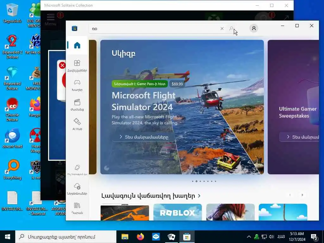Open the volume speaker tray icon
324x243 pixels.
click(271, 237)
